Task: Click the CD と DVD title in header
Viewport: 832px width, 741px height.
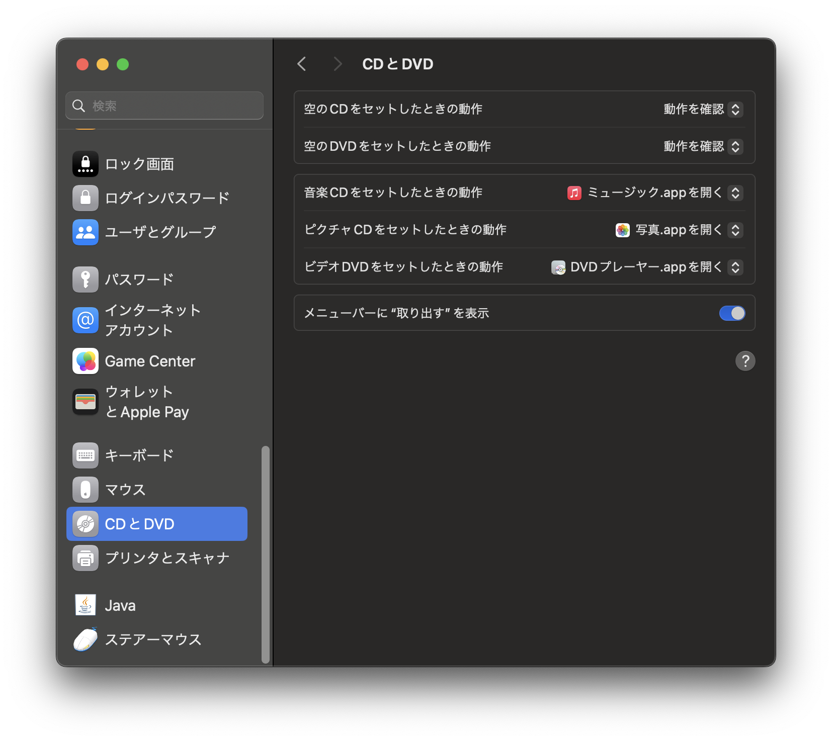Action: coord(398,64)
